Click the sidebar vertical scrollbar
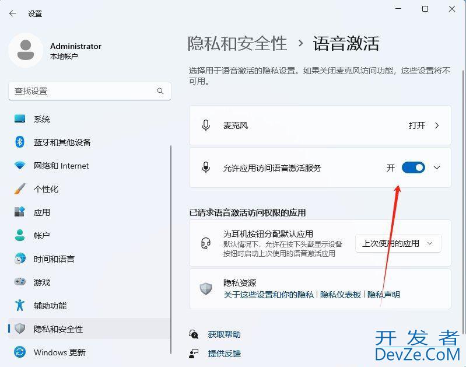 (x=171, y=250)
